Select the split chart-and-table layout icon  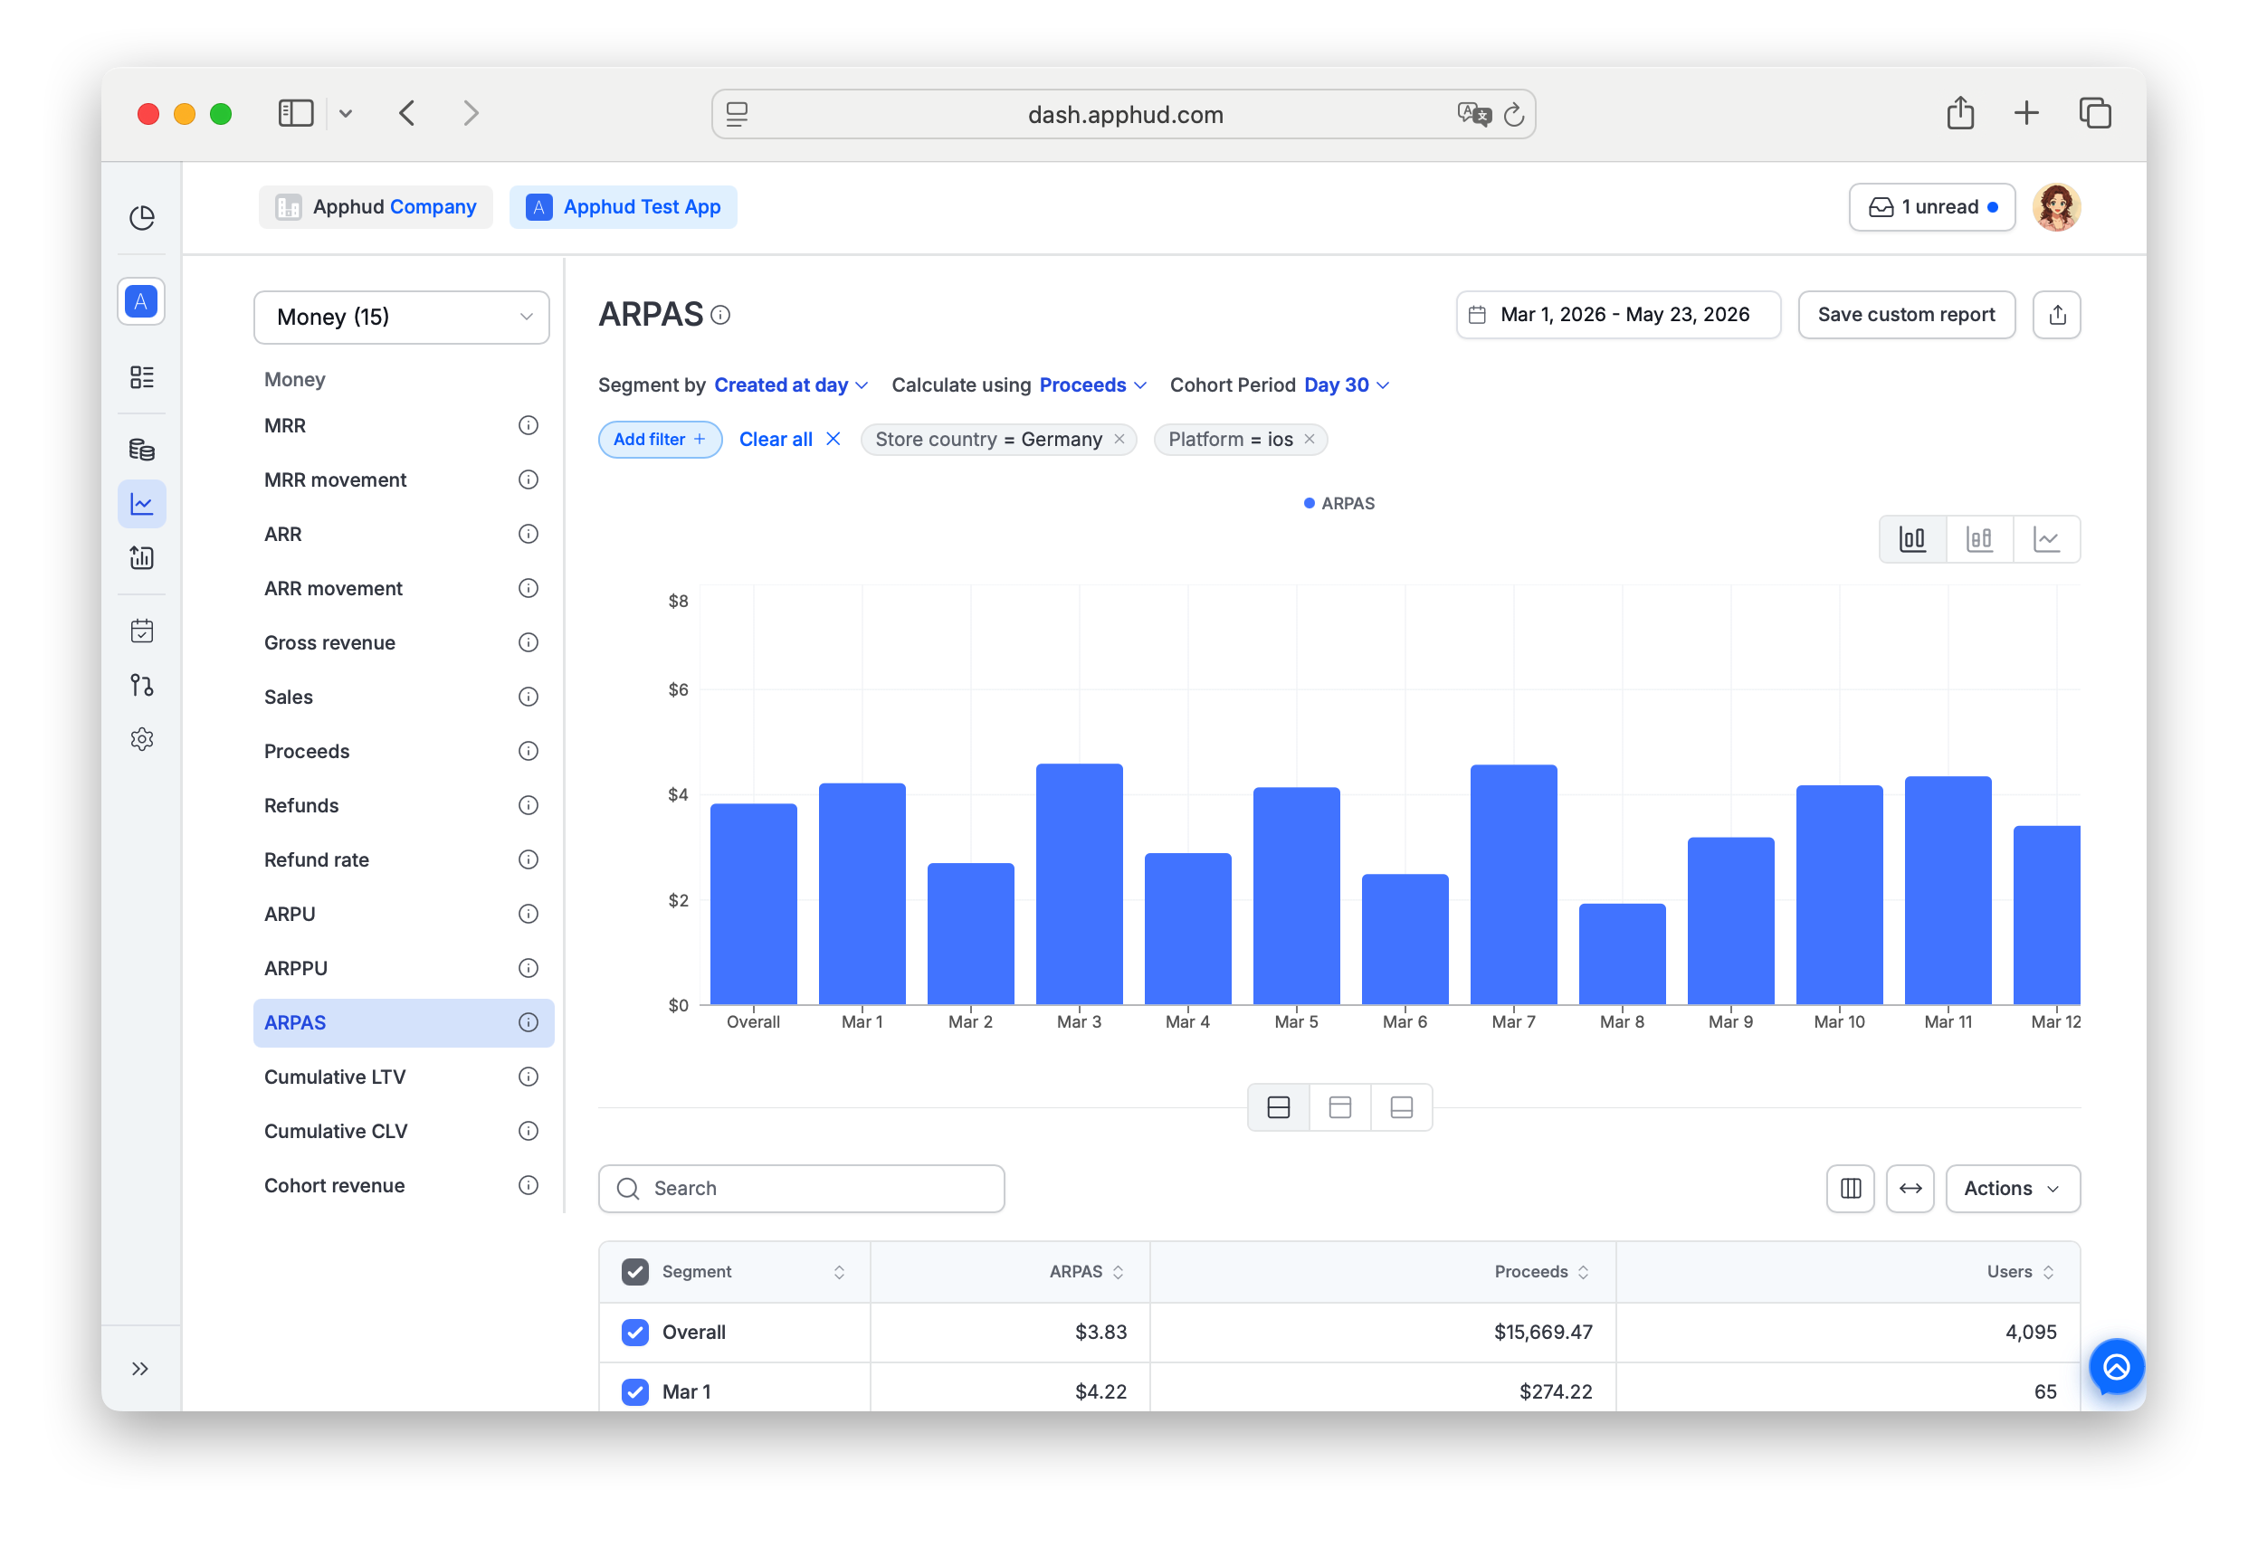point(1279,1108)
